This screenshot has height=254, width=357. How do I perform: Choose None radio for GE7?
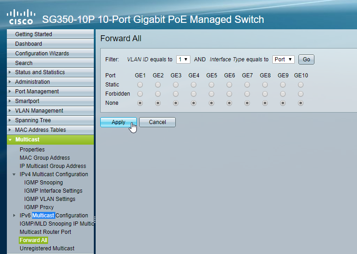(x=247, y=103)
